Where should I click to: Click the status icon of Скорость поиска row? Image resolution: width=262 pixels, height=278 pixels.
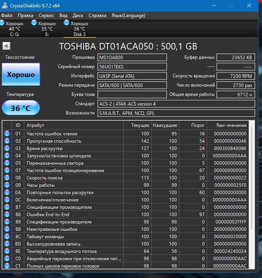[7, 178]
